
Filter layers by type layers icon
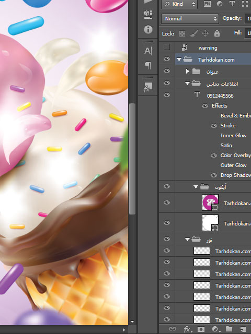click(x=232, y=4)
